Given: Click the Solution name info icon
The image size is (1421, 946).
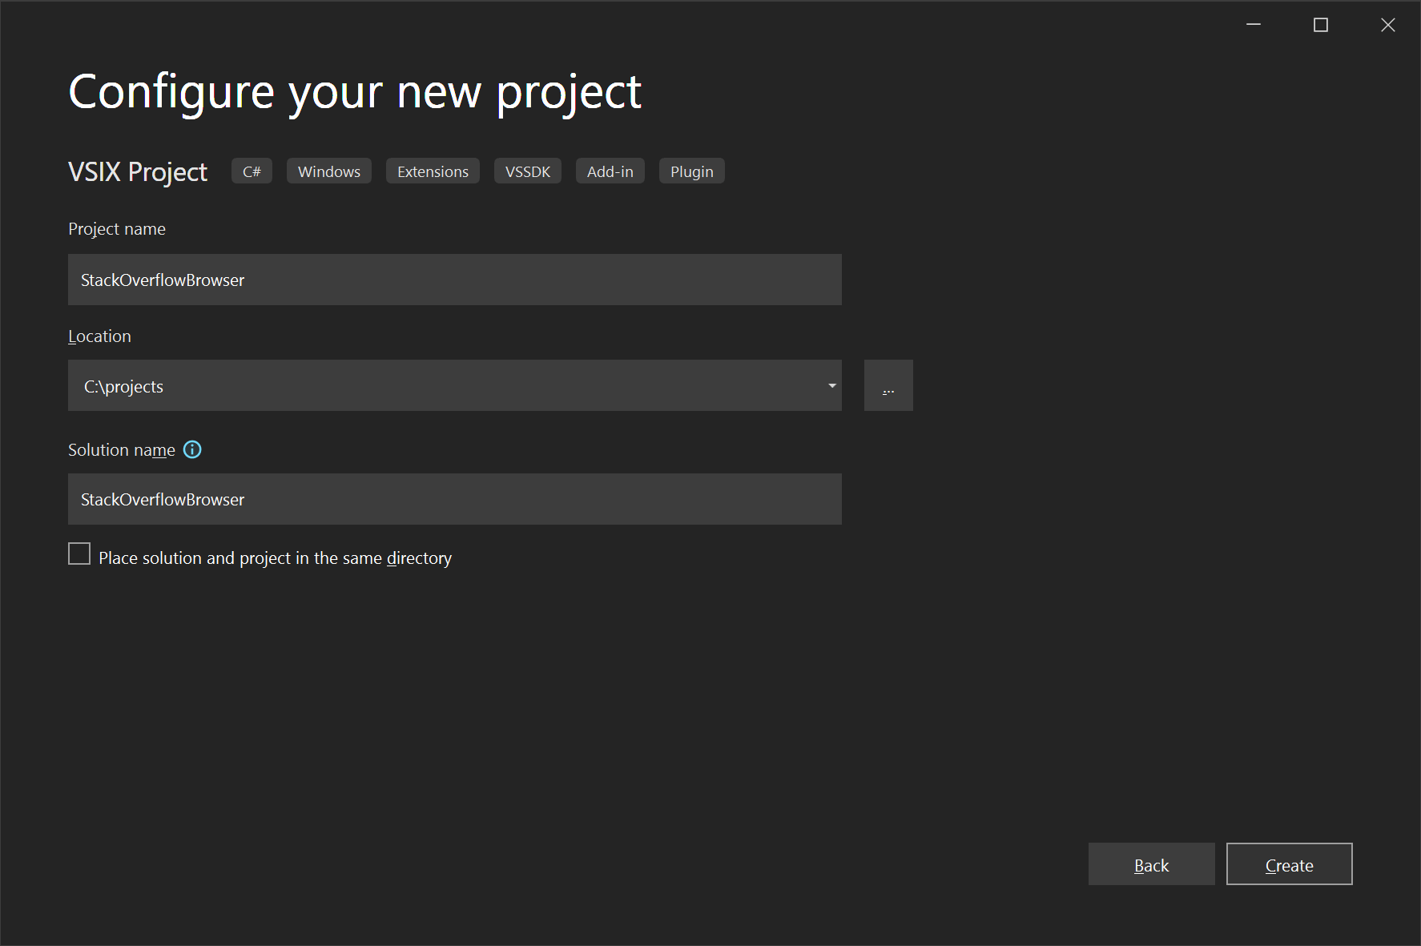Looking at the screenshot, I should coord(192,449).
